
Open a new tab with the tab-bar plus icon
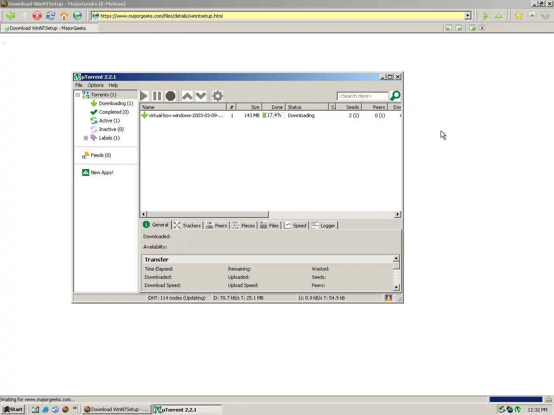point(472,28)
